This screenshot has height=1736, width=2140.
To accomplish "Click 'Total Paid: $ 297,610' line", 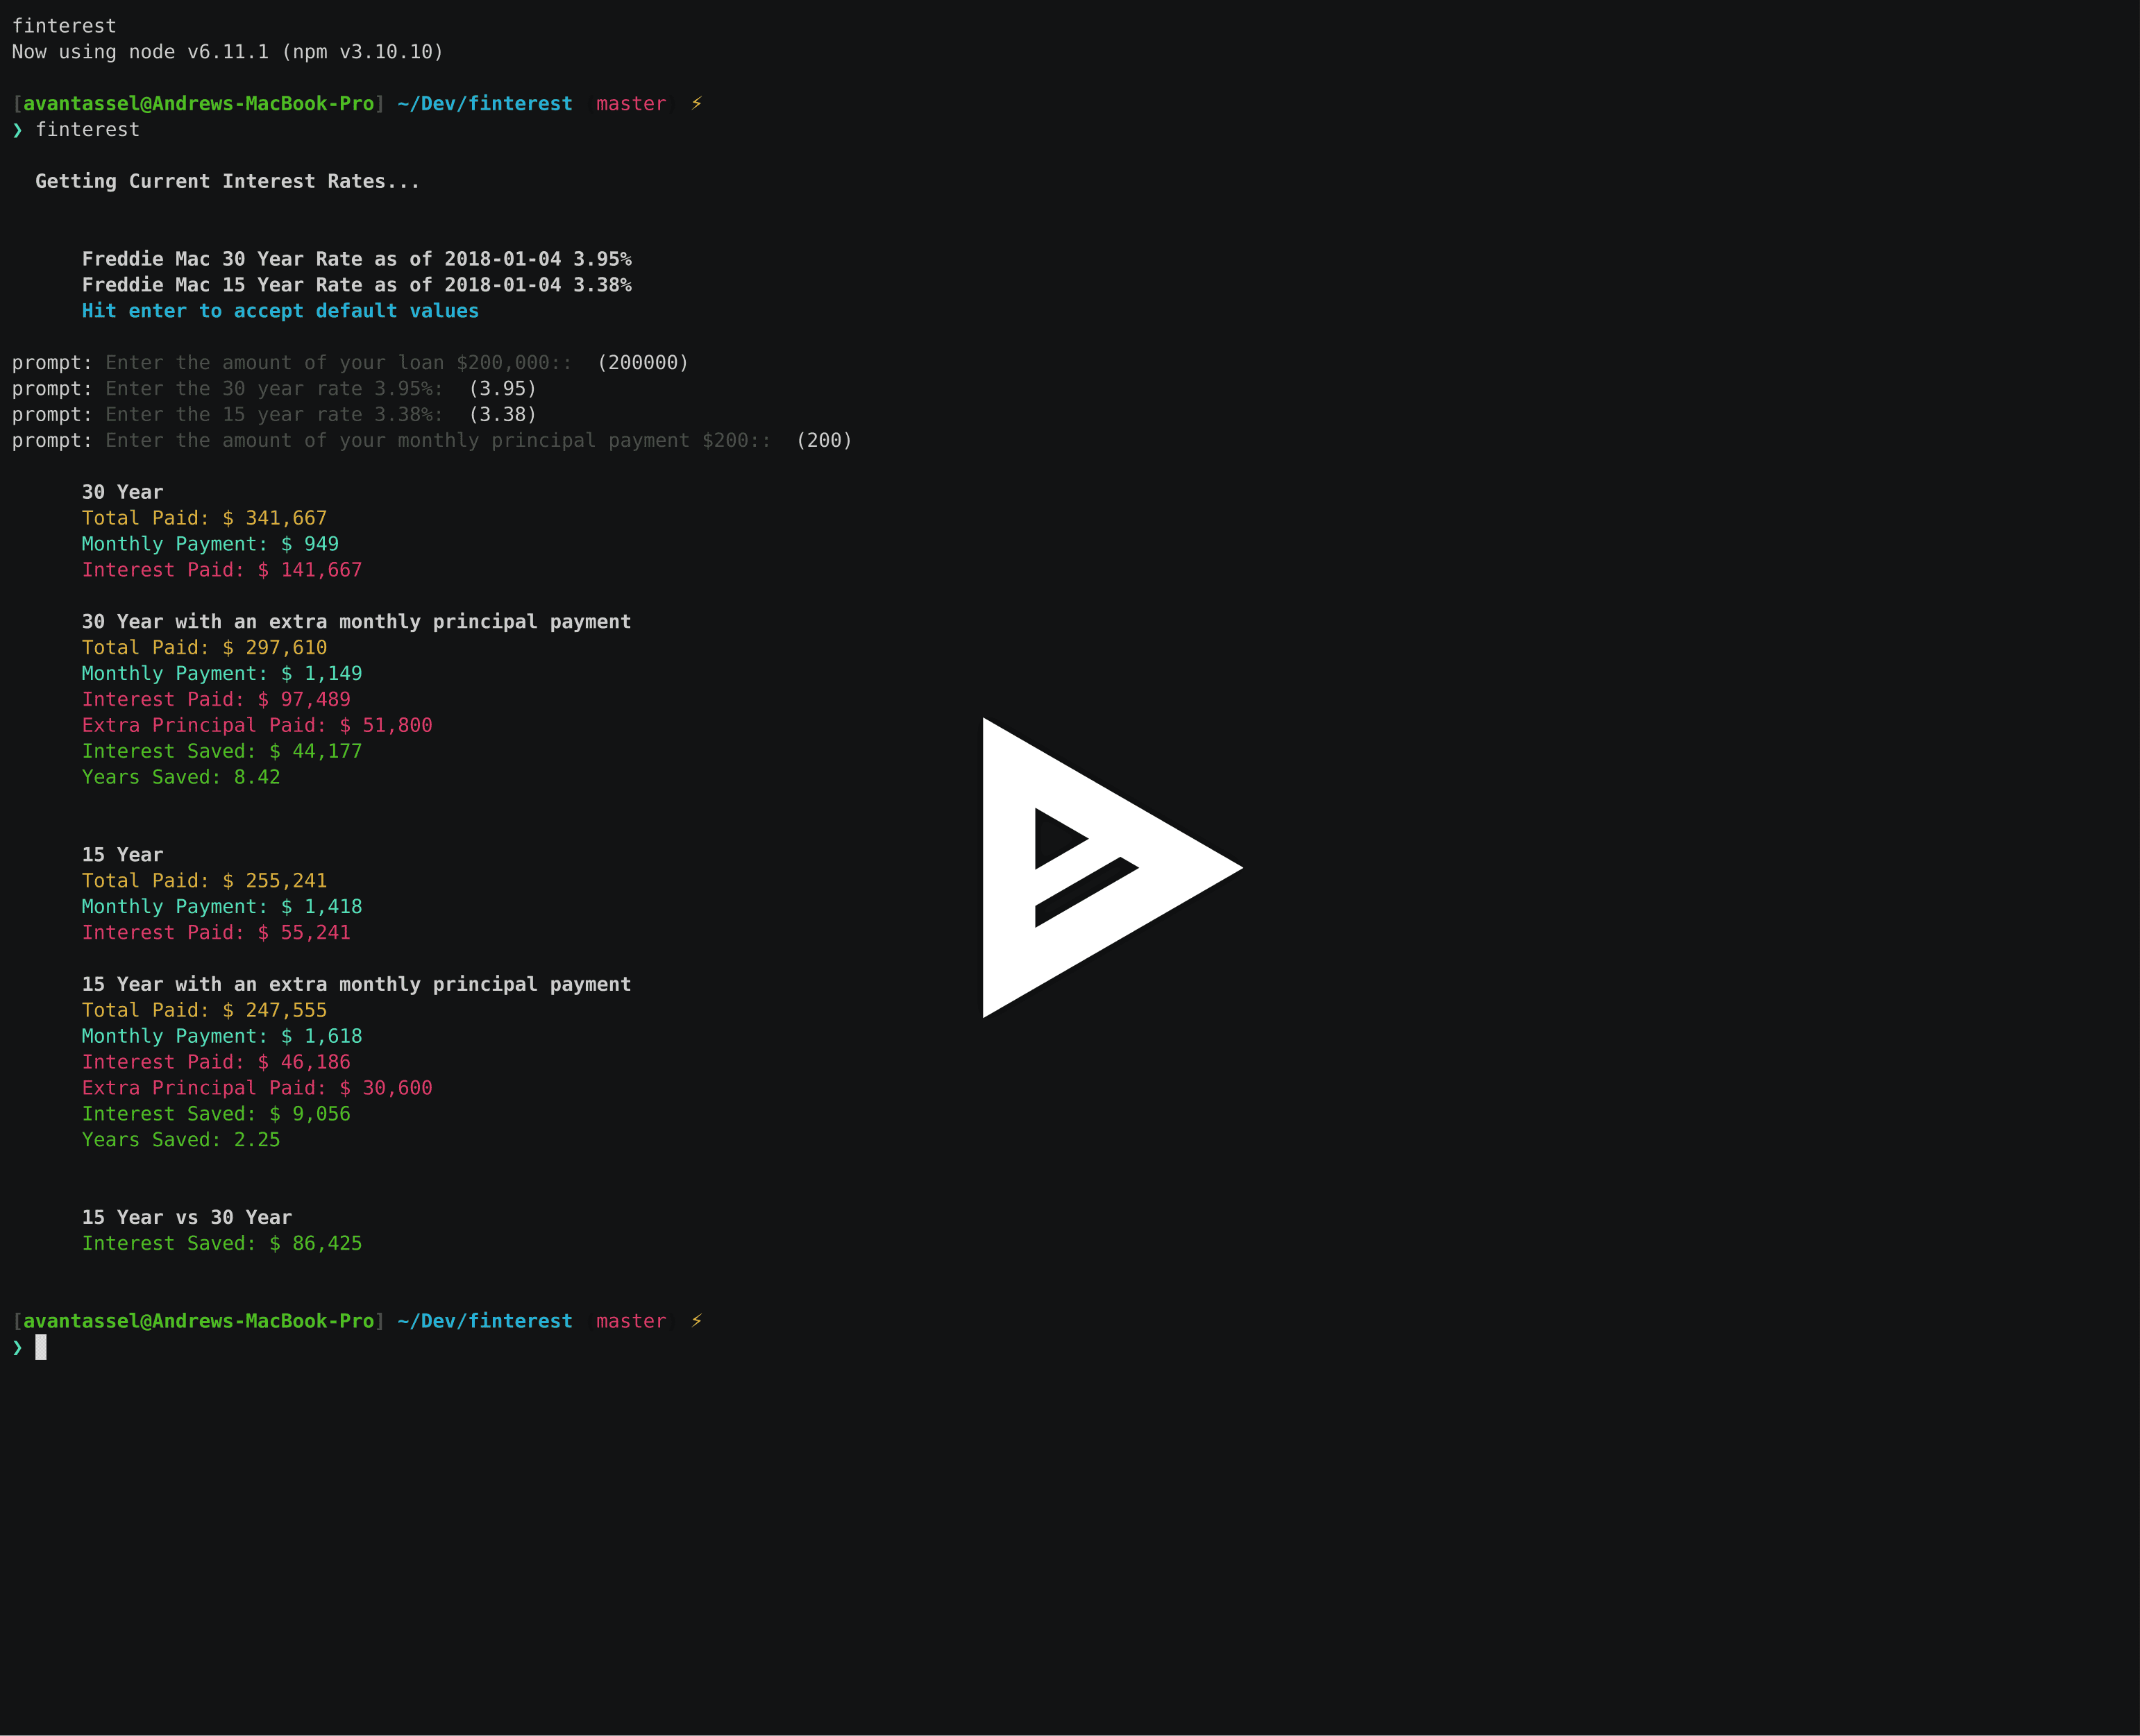I will click(x=204, y=648).
